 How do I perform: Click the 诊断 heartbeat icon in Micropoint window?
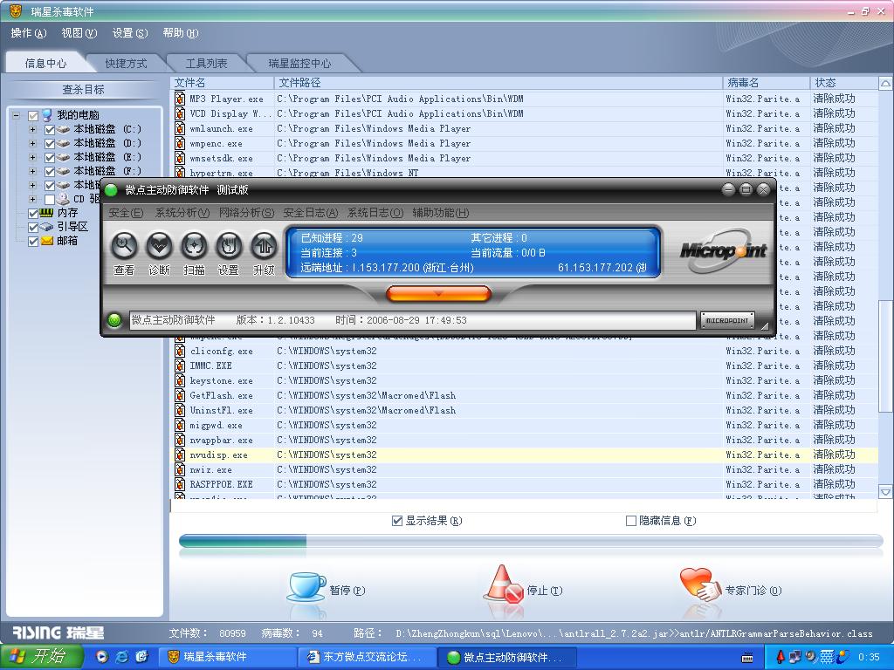tap(159, 247)
